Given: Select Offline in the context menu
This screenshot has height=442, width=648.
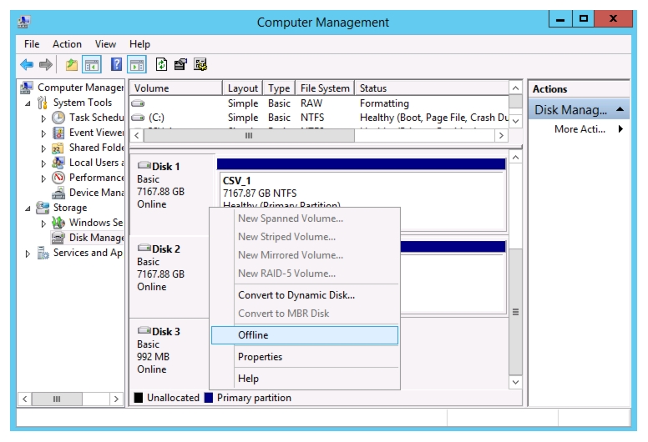Looking at the screenshot, I should click(305, 335).
